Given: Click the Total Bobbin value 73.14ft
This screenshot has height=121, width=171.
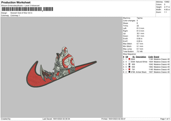Looking at the screenshot, I should [x=139, y=51].
